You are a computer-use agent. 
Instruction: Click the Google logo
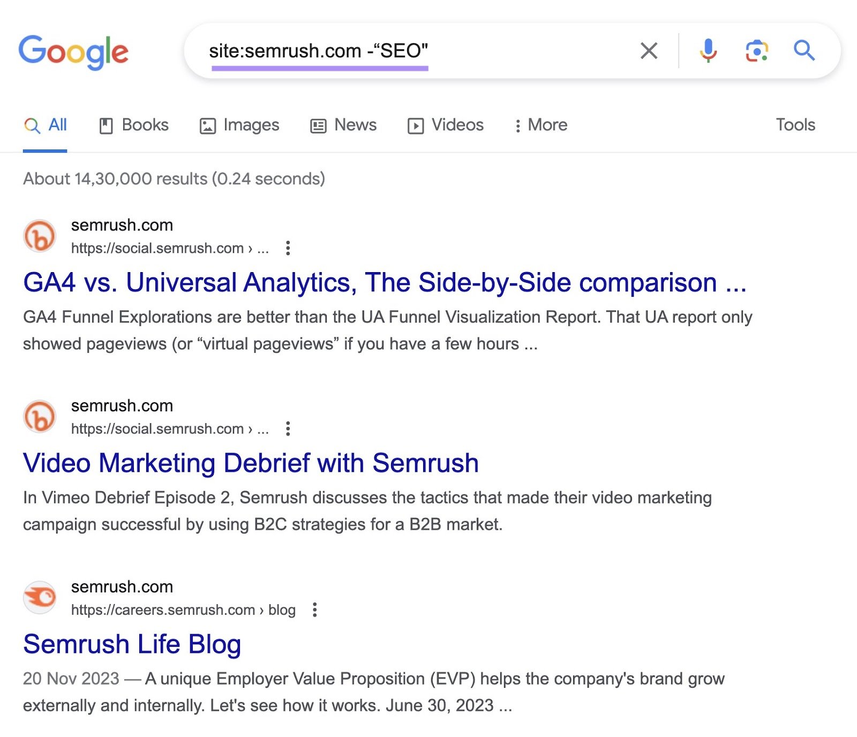(73, 51)
